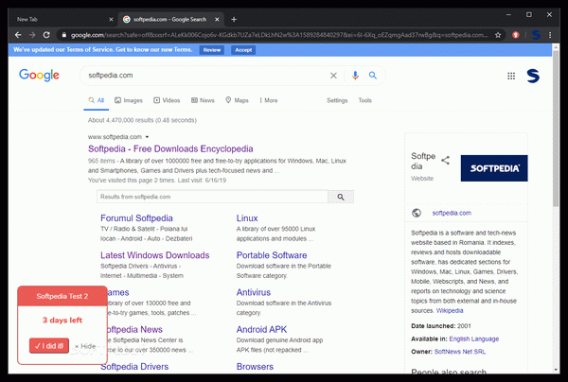
Task: Open the English Language link
Action: click(474, 339)
